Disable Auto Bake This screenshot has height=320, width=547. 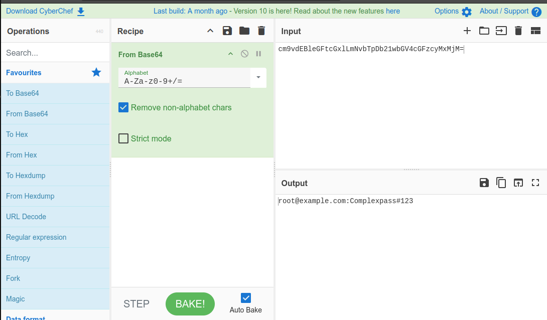[x=245, y=297]
